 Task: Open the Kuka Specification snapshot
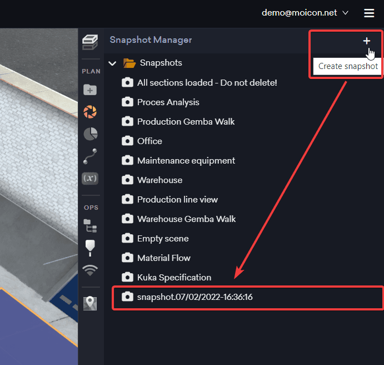coord(174,278)
